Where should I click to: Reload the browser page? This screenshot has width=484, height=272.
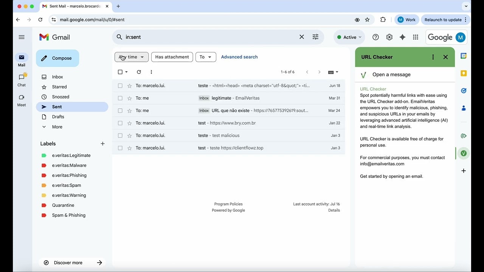click(40, 20)
